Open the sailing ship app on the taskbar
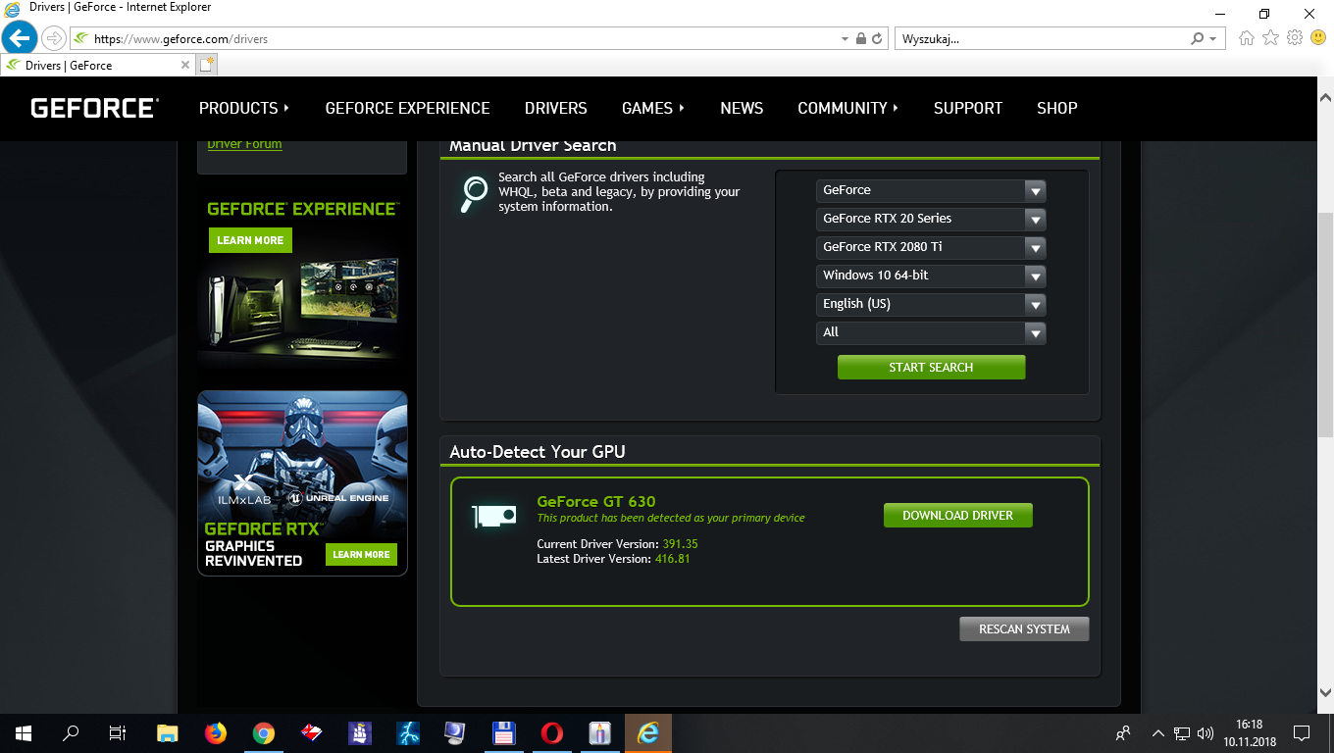This screenshot has width=1334, height=753. [x=360, y=733]
